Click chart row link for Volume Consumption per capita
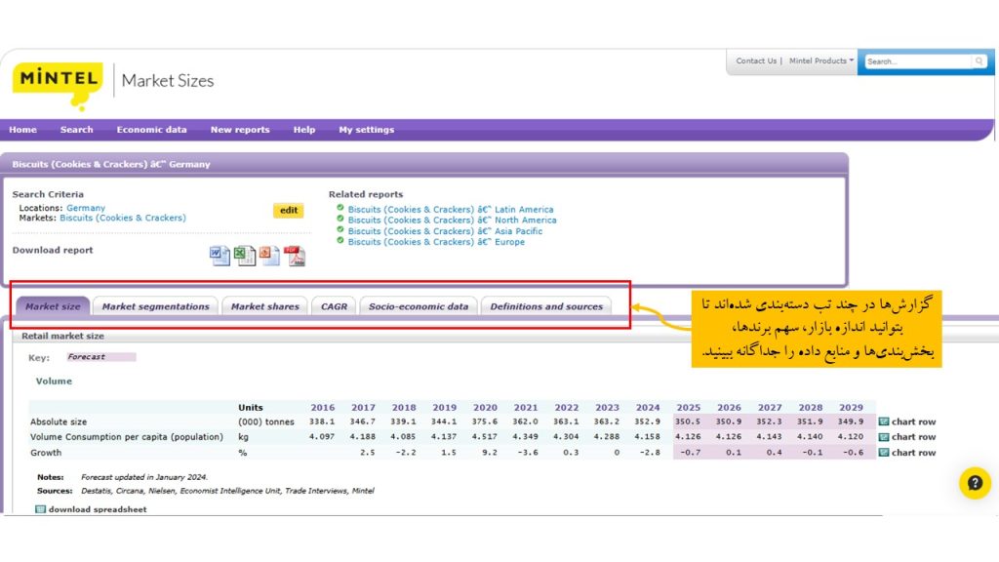999x562 pixels. pos(913,436)
